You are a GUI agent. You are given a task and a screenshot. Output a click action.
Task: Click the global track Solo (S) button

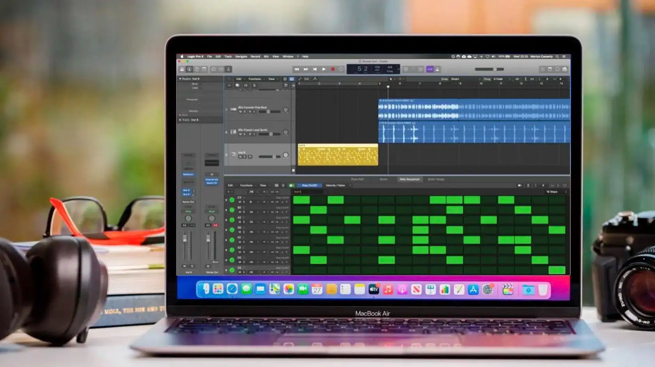pyautogui.click(x=254, y=85)
